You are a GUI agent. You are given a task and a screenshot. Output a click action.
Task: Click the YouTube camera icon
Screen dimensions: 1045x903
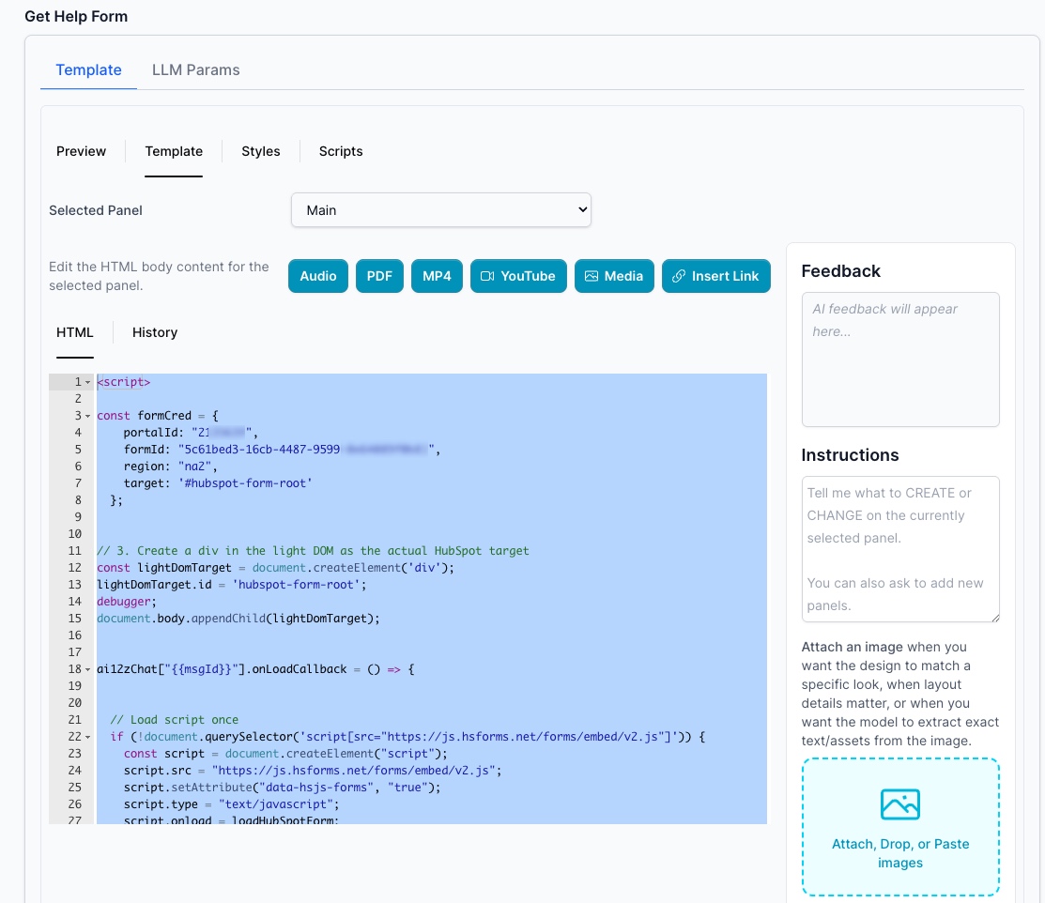(x=487, y=276)
